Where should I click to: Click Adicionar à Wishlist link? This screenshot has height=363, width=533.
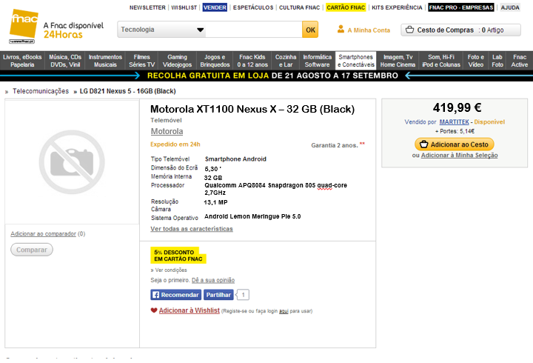click(x=190, y=310)
